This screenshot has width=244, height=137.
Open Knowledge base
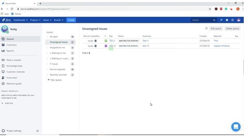coord(14,66)
